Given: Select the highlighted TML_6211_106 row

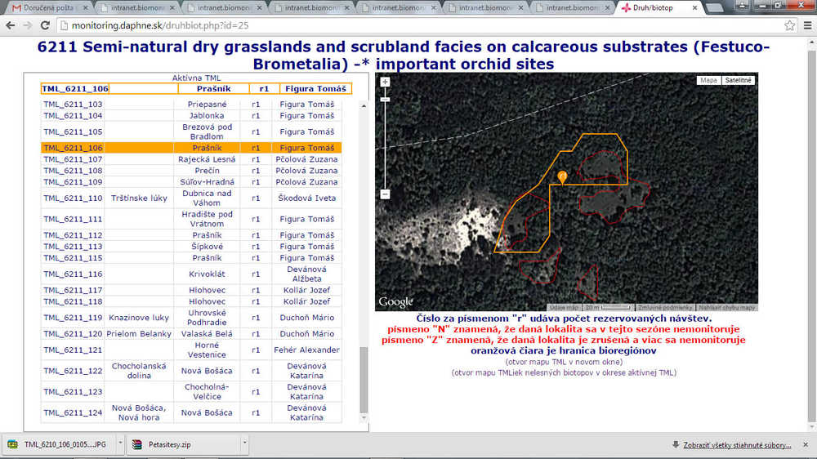Looking at the screenshot, I should point(190,148).
